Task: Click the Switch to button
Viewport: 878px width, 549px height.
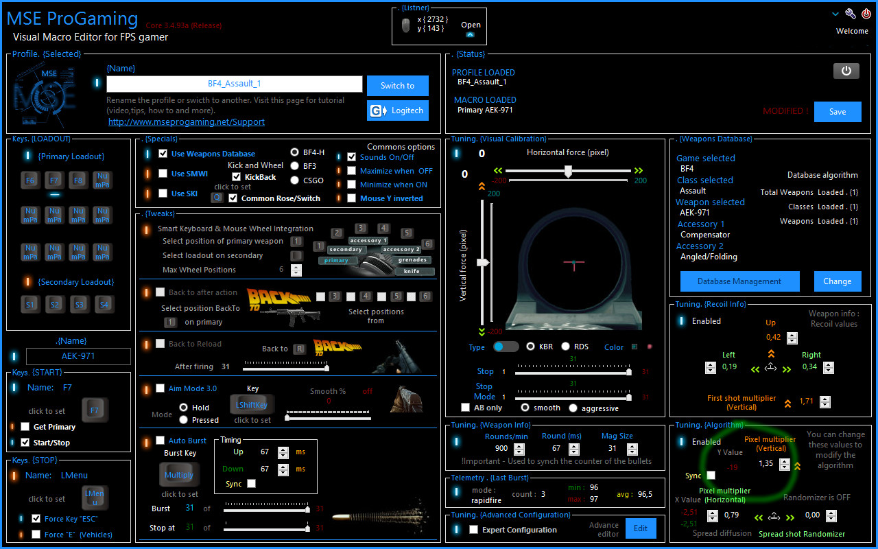Action: pyautogui.click(x=398, y=86)
